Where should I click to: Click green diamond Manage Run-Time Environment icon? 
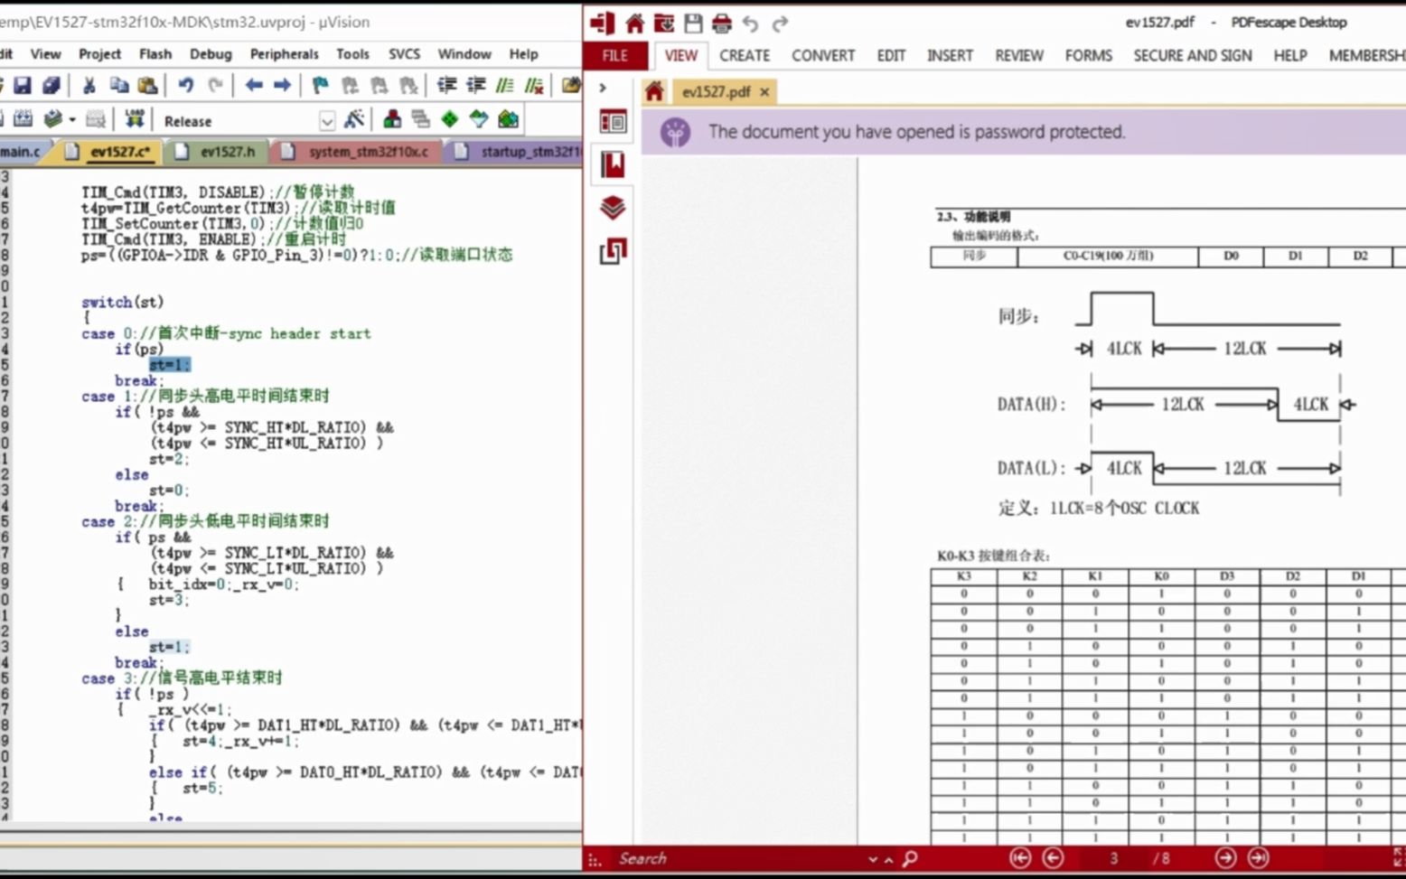click(x=449, y=119)
